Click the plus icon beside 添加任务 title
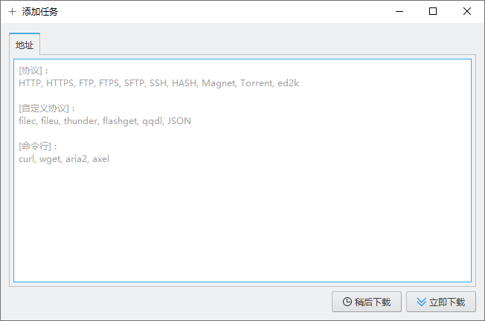The height and width of the screenshot is (321, 485). pyautogui.click(x=12, y=12)
